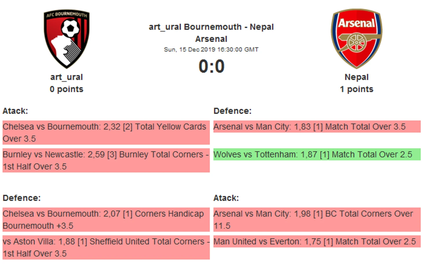
Task: Select Arsenal vs Man City BC Total Corners bet
Action: click(x=317, y=219)
